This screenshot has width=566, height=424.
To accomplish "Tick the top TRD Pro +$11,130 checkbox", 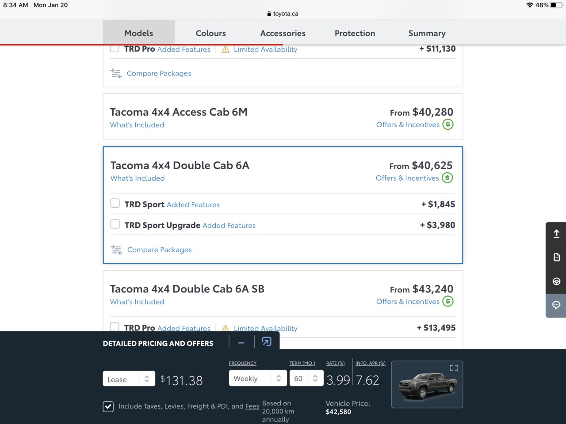I will click(115, 48).
